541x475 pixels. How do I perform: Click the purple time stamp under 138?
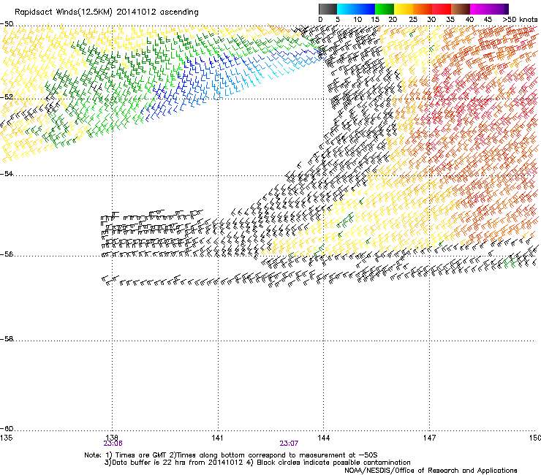tap(113, 444)
